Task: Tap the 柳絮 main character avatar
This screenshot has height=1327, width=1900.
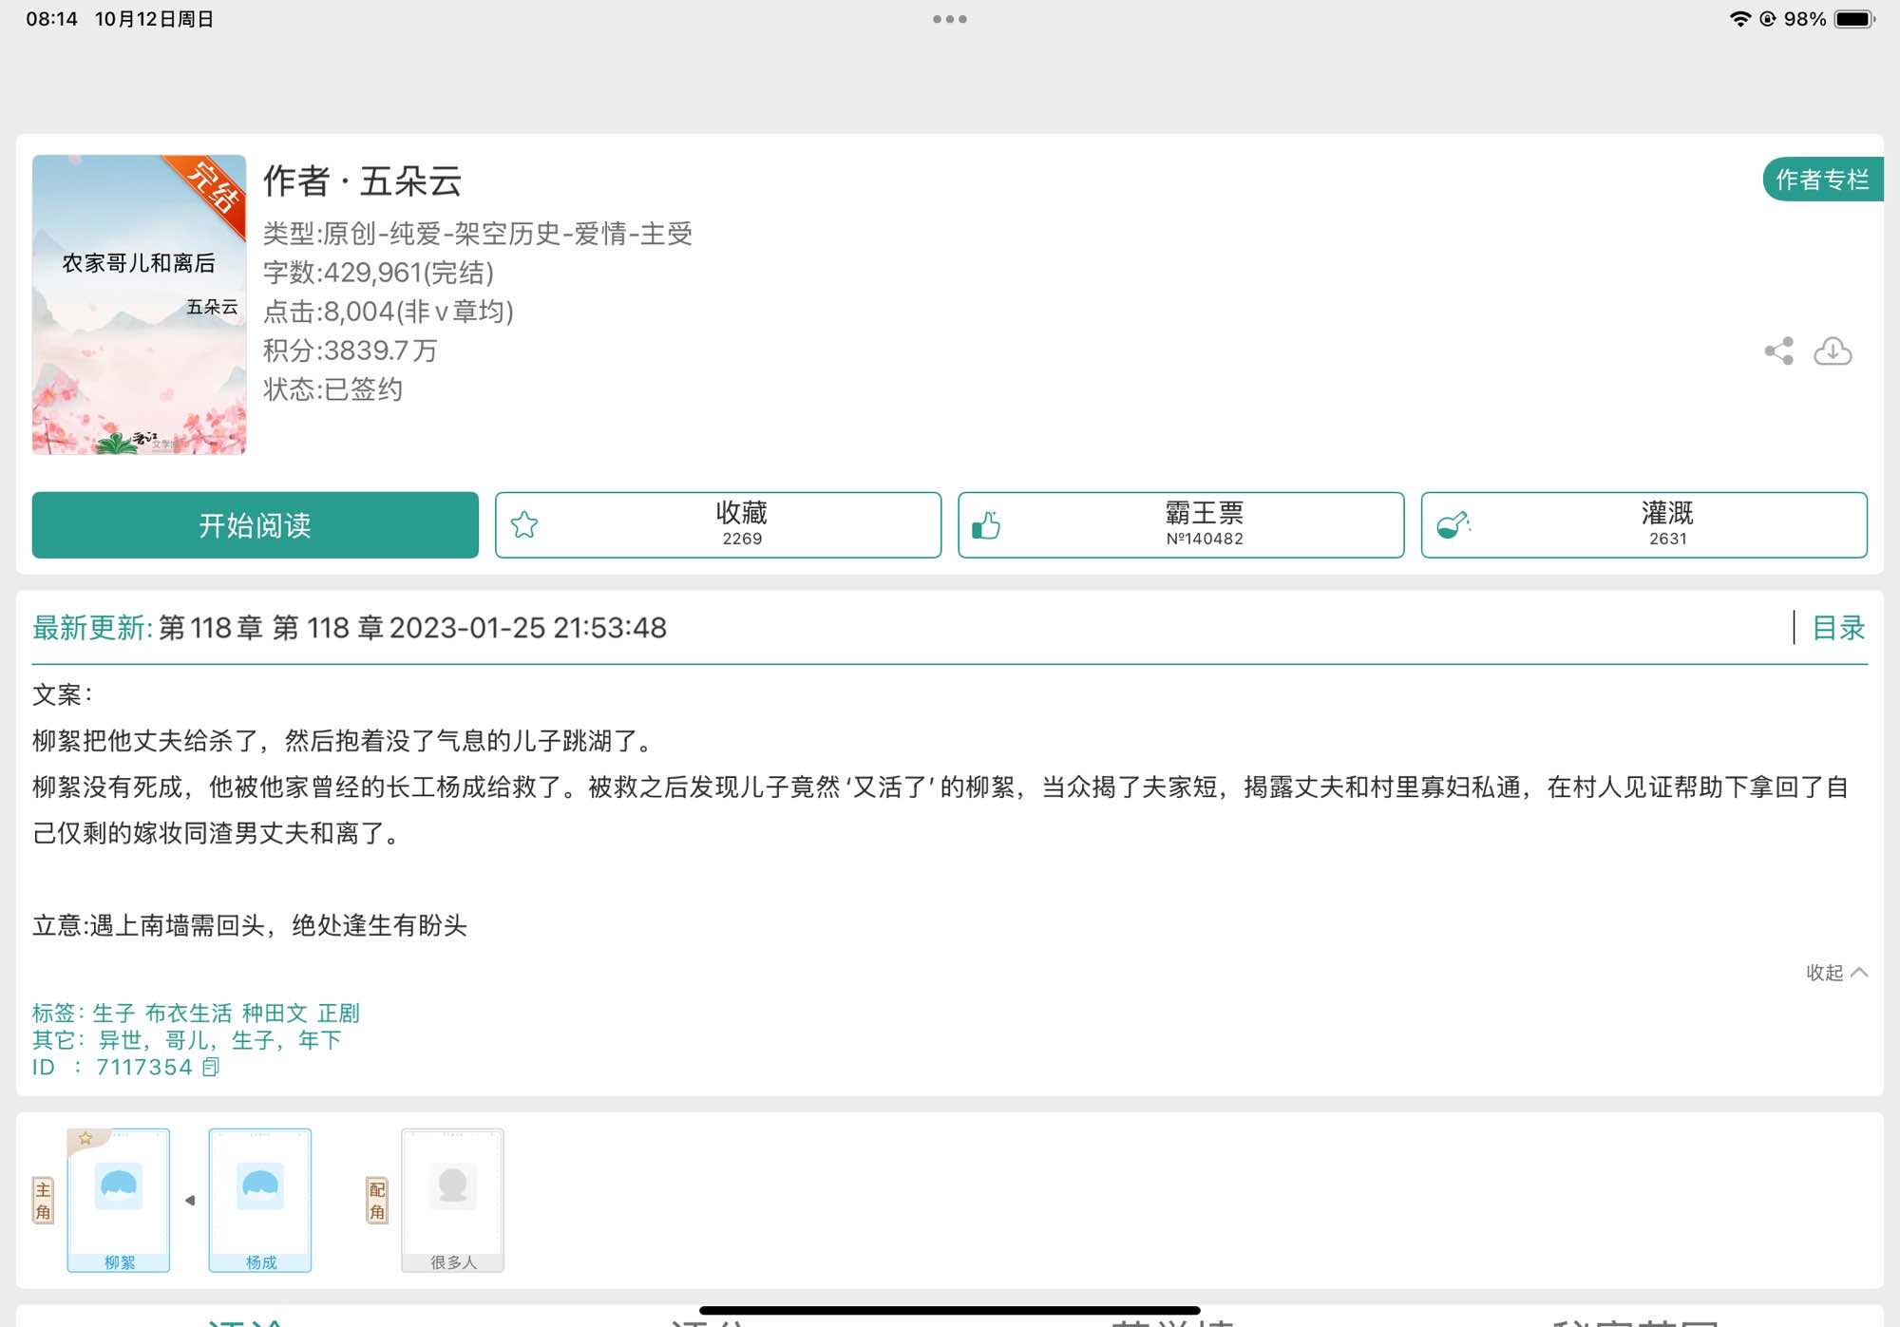Action: coord(119,1188)
